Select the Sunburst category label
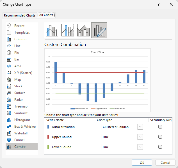Image resolution: width=178 pixels, height=168 pixels. coord(21,113)
